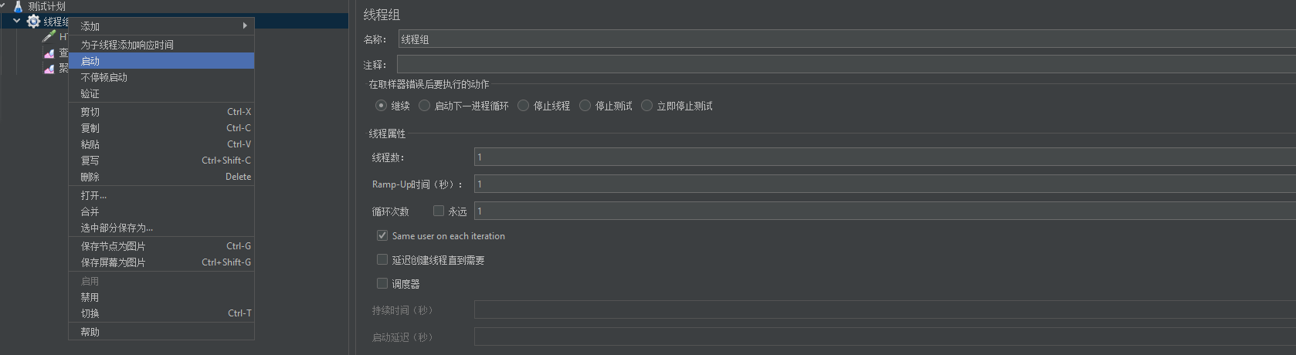
Task: Choose 切换 Ctrl-T menu entry
Action: (x=161, y=313)
